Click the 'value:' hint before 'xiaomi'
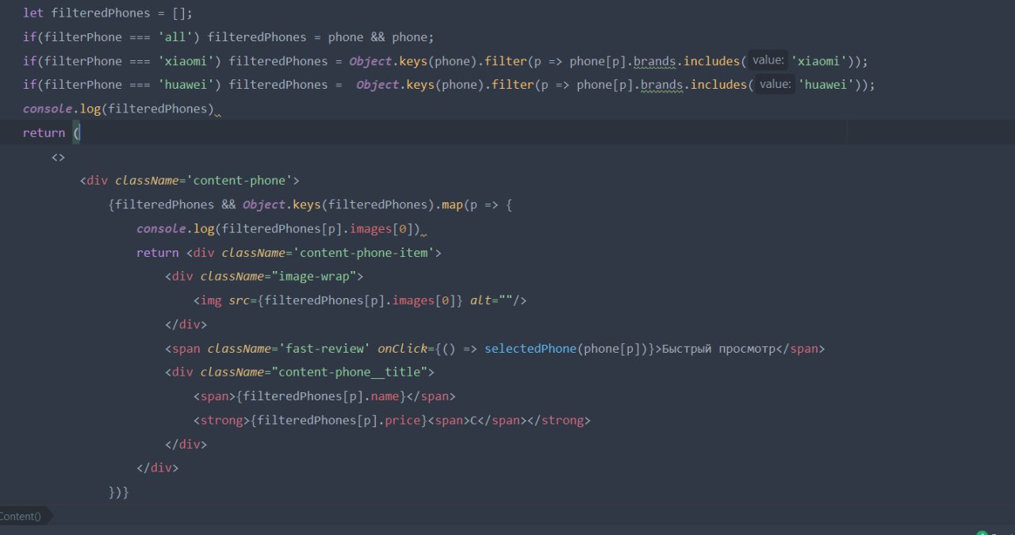The image size is (1015, 535). pyautogui.click(x=768, y=60)
